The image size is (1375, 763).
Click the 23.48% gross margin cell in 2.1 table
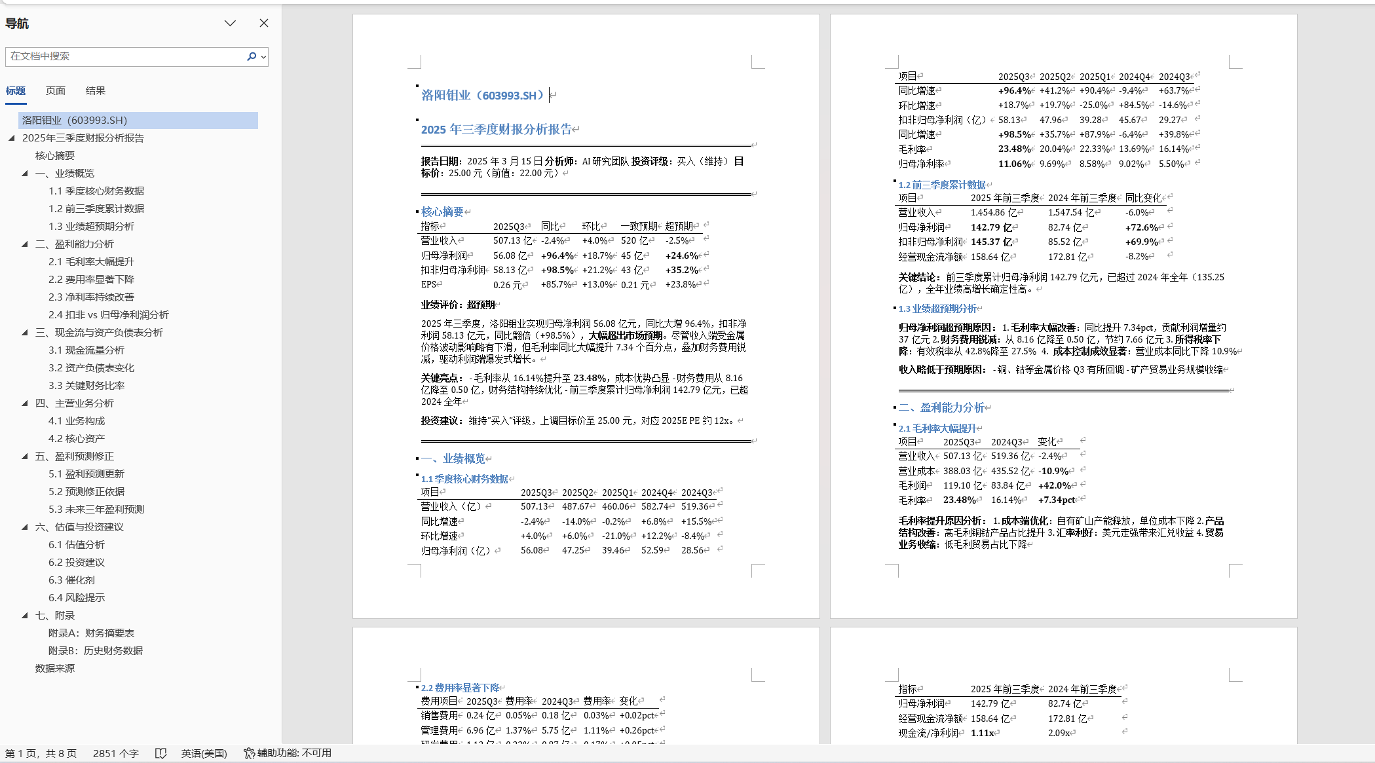960,500
